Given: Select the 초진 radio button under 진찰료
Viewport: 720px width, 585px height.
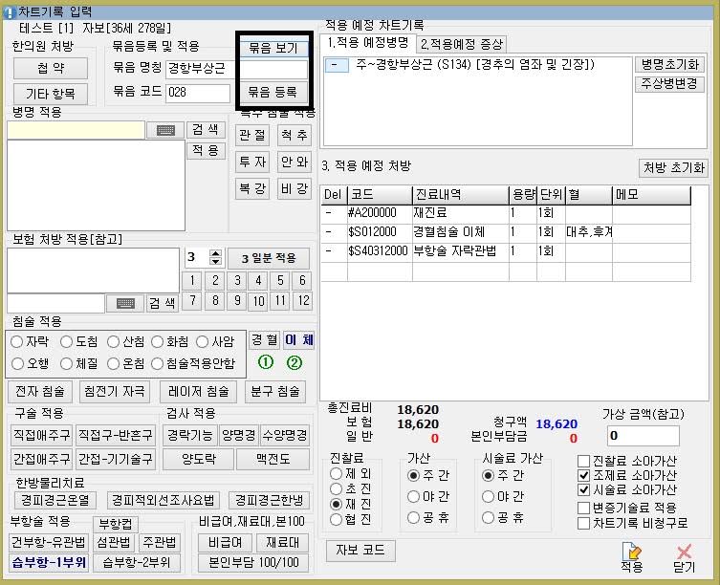Looking at the screenshot, I should point(335,488).
